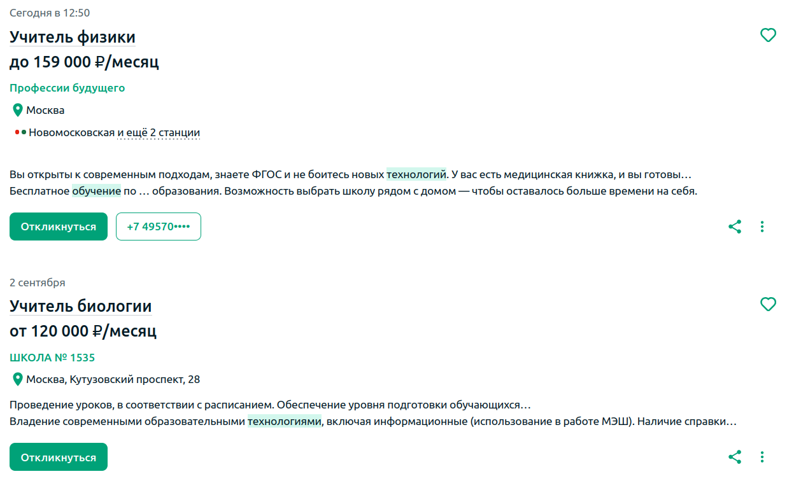Image resolution: width=787 pixels, height=502 pixels.
Task: Save Учитель физики vacancy with heart icon
Action: point(769,36)
